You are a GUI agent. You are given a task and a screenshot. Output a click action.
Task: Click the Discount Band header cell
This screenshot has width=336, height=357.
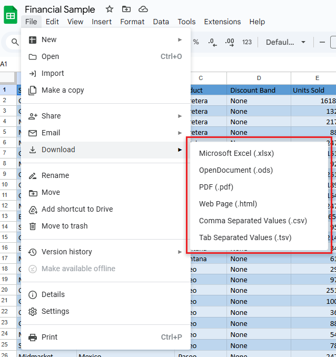[259, 90]
